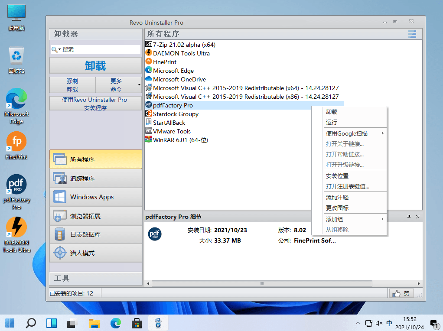Click Revo Uninstaller icon in taskbar
The image size is (443, 331).
click(158, 323)
